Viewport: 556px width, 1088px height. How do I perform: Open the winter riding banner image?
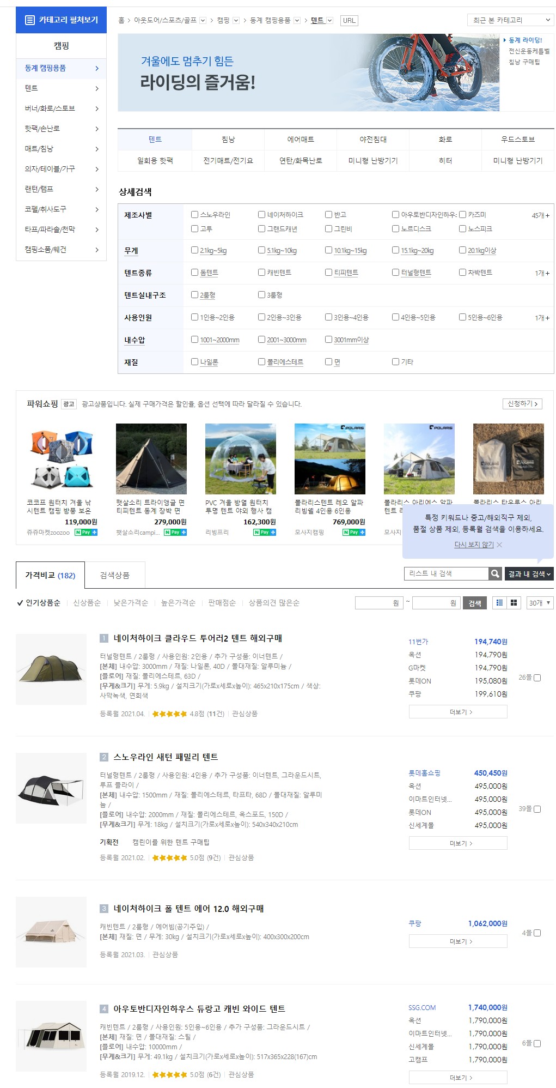[x=309, y=72]
